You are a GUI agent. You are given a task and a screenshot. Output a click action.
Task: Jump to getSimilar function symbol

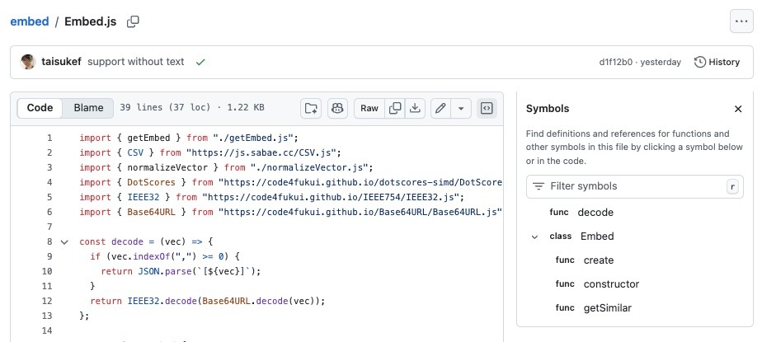pos(606,308)
